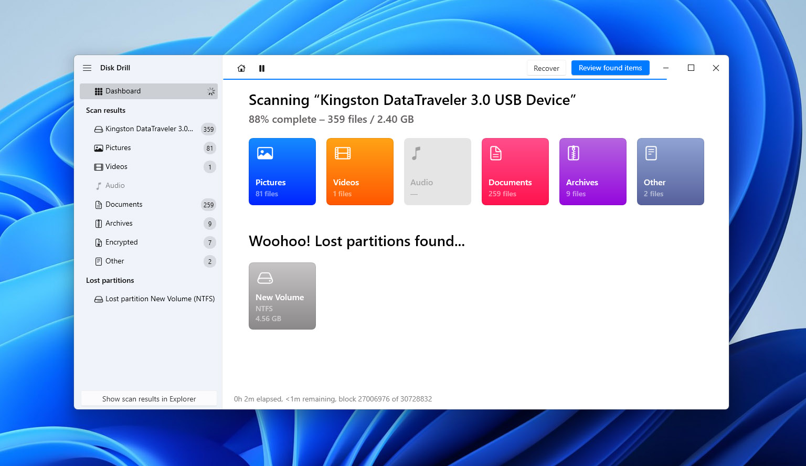Select Kingston DataTraveler 3.0 in scan results
Screen dimensions: 806x466
[x=149, y=129]
